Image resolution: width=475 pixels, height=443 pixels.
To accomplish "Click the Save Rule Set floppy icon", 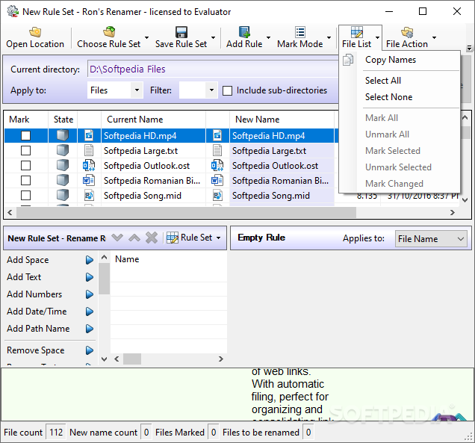I will point(181,32).
